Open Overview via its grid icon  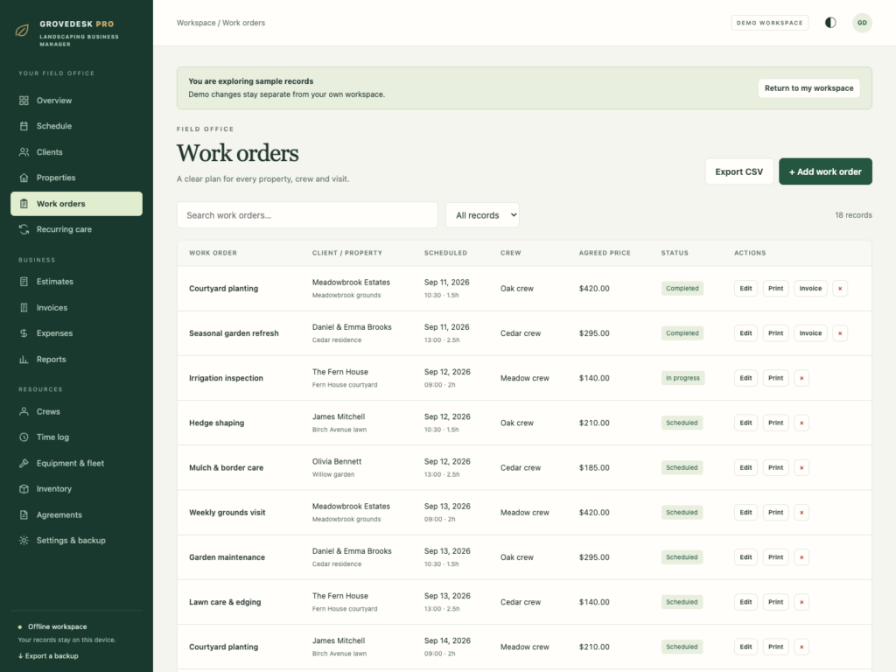pyautogui.click(x=24, y=101)
